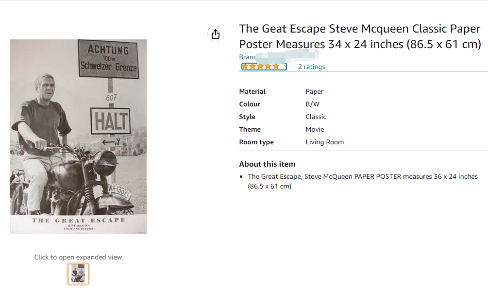Click the 'Paper' material value

pos(314,91)
